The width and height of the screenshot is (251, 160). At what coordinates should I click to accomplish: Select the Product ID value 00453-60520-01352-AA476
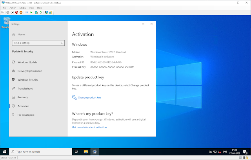(x=106, y=62)
